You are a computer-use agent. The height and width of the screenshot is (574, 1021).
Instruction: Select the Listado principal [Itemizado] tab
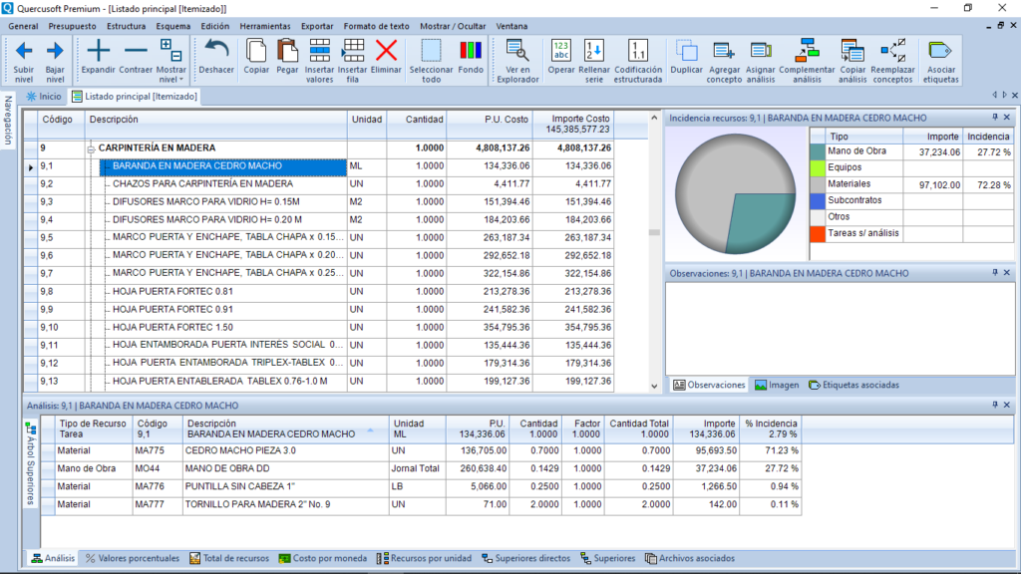[135, 97]
